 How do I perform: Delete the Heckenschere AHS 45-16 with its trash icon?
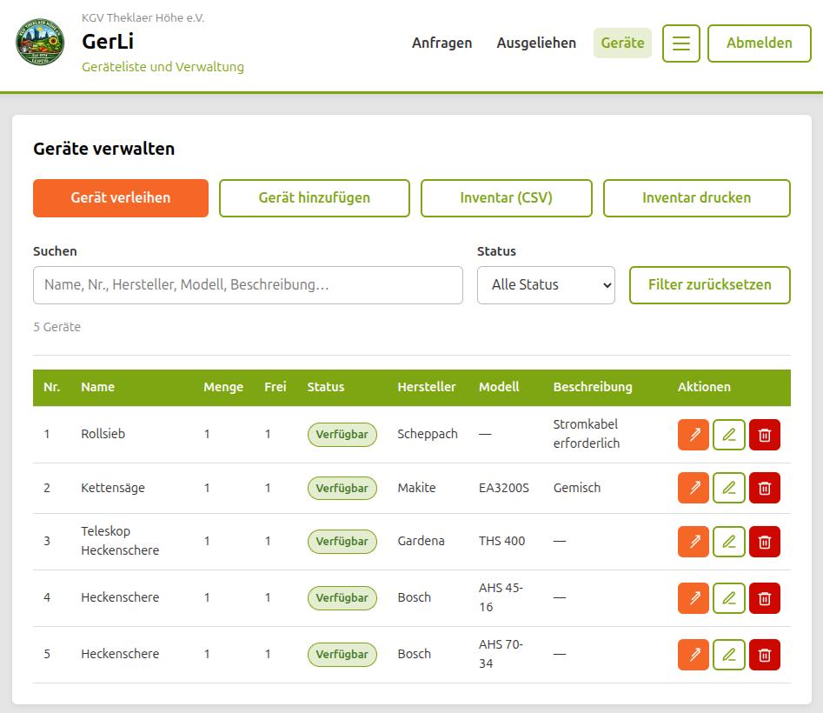pyautogui.click(x=765, y=598)
